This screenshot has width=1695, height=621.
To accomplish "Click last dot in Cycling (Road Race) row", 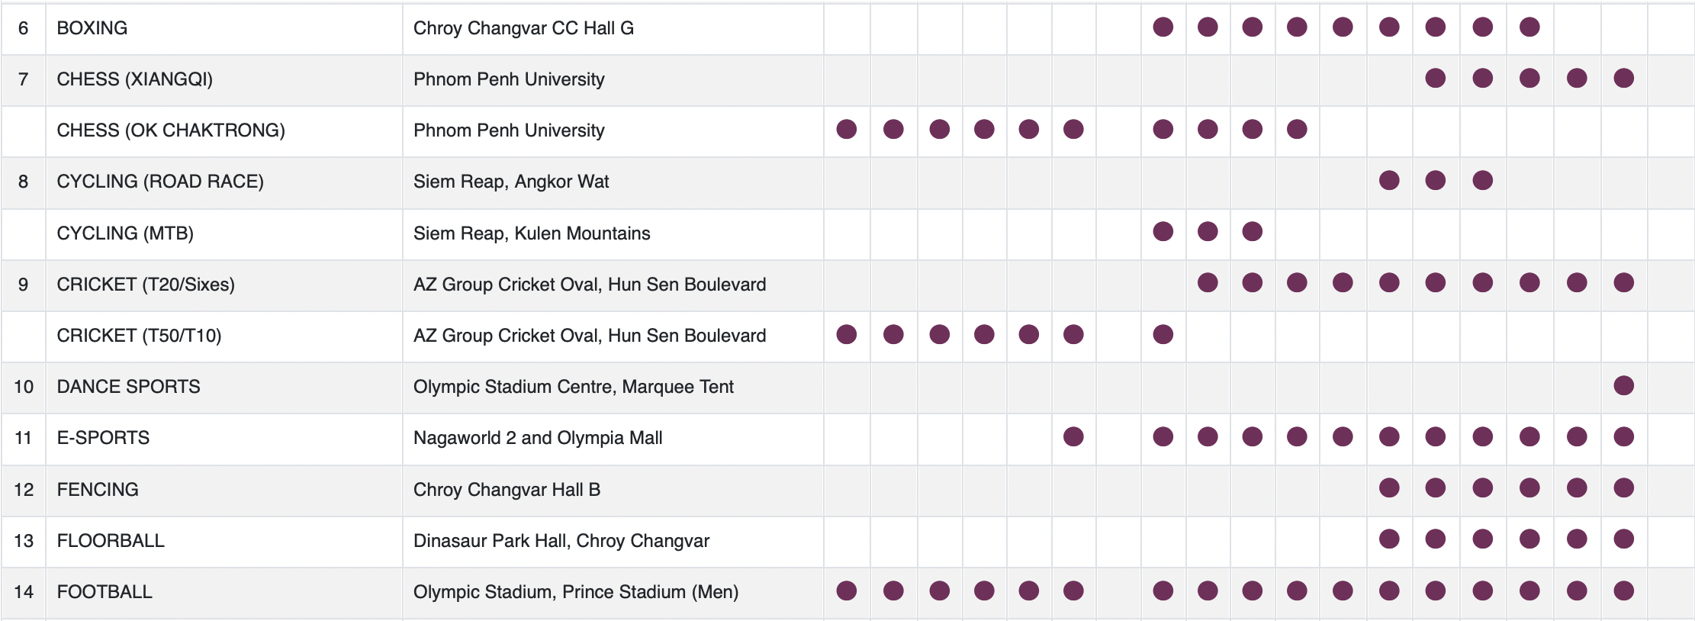I will (1482, 181).
